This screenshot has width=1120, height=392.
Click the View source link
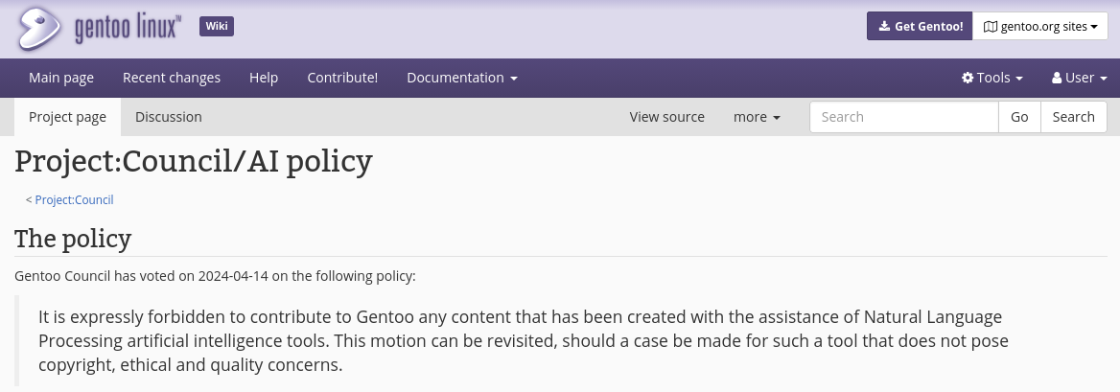point(666,117)
